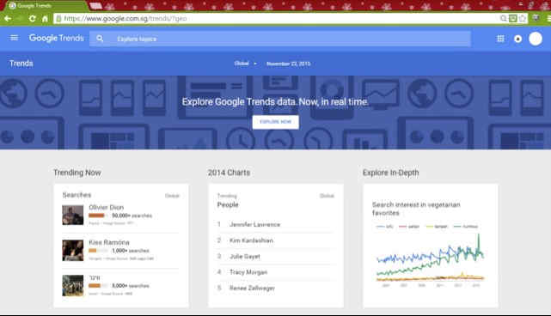551x316 pixels.
Task: Click the search magnifier icon in Trends bar
Action: 100,39
